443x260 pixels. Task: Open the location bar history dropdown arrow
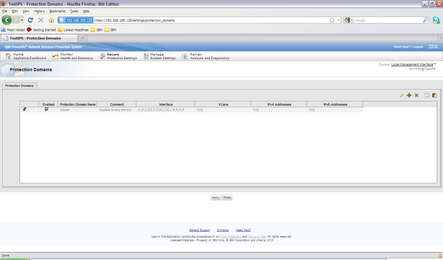click(x=339, y=20)
